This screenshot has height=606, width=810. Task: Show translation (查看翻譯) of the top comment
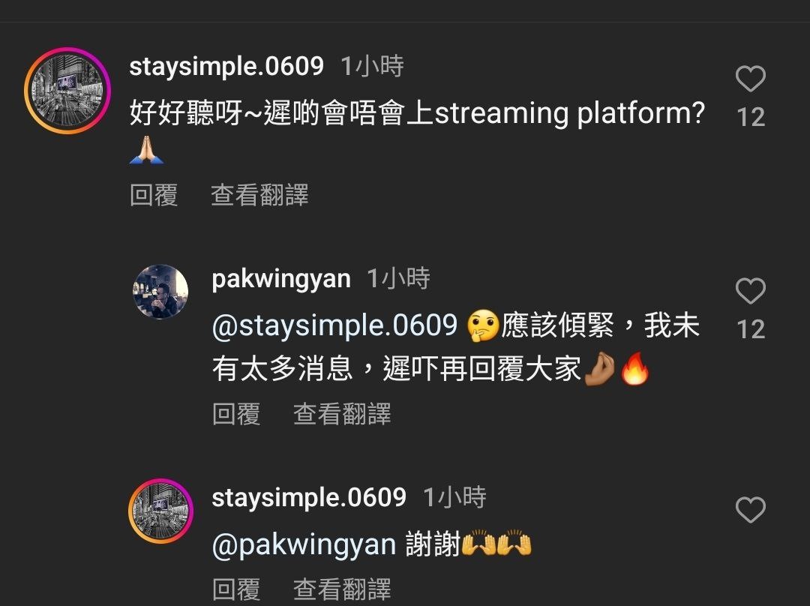[x=259, y=195]
